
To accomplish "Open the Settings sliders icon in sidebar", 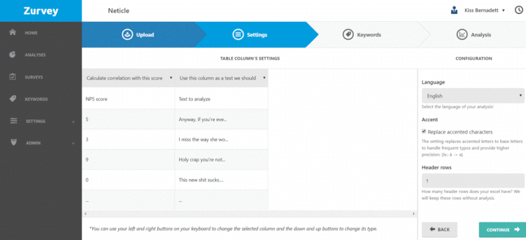I will (13, 121).
